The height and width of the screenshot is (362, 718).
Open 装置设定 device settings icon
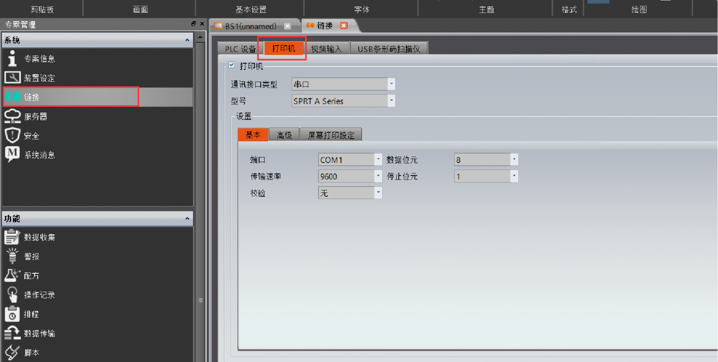pos(12,78)
